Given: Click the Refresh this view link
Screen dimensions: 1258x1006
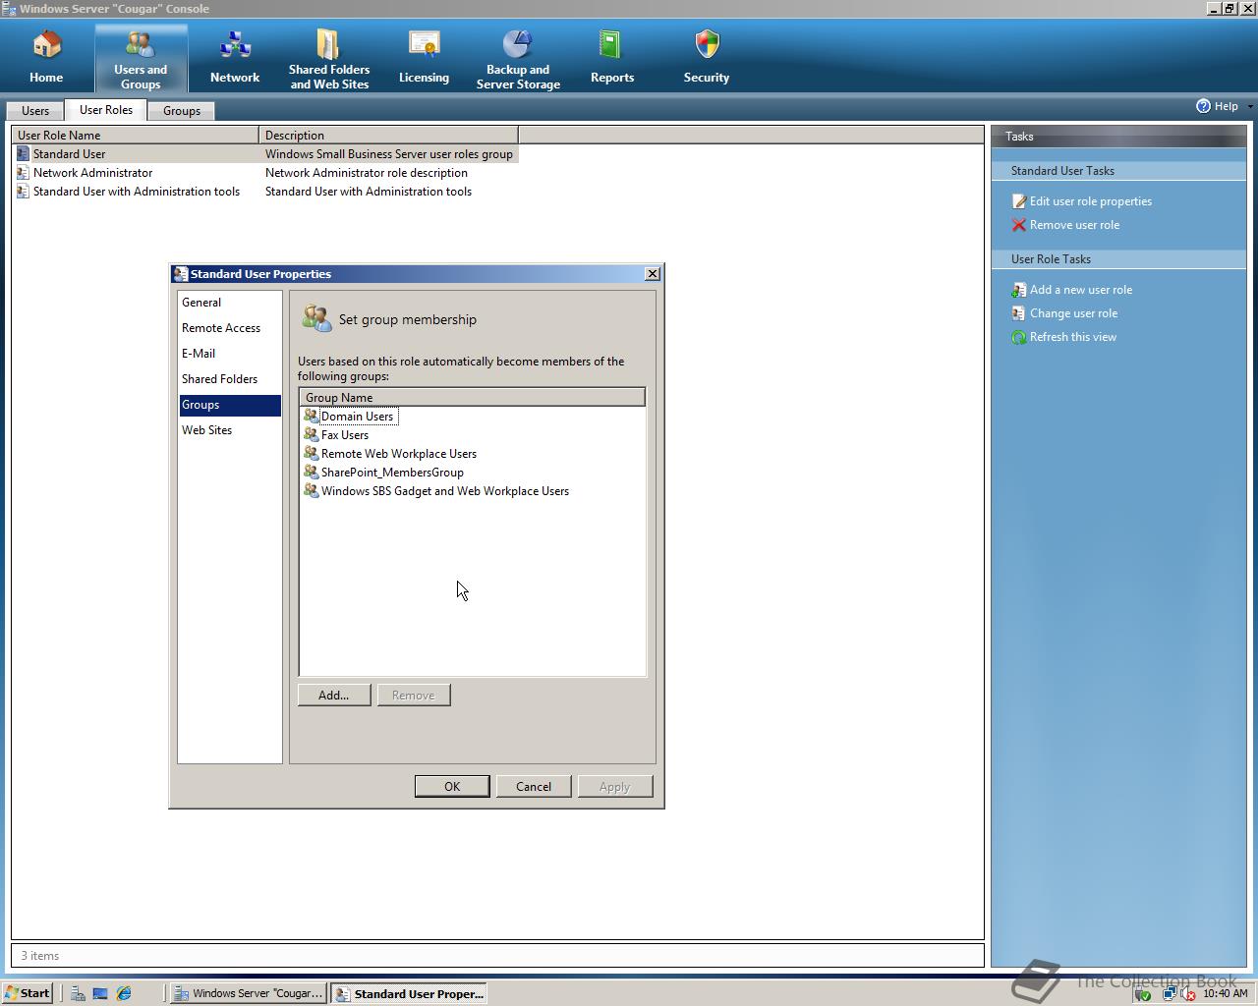Looking at the screenshot, I should point(1073,337).
